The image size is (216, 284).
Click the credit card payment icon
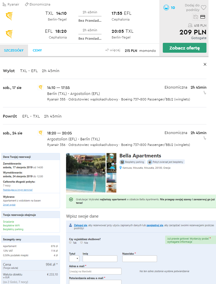pyautogui.click(x=203, y=17)
